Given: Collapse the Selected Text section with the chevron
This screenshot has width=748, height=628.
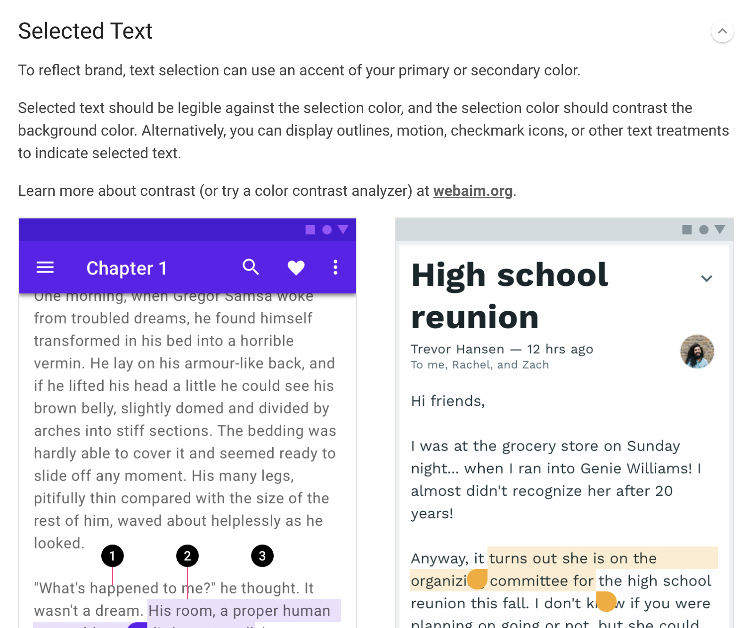Looking at the screenshot, I should [x=722, y=31].
